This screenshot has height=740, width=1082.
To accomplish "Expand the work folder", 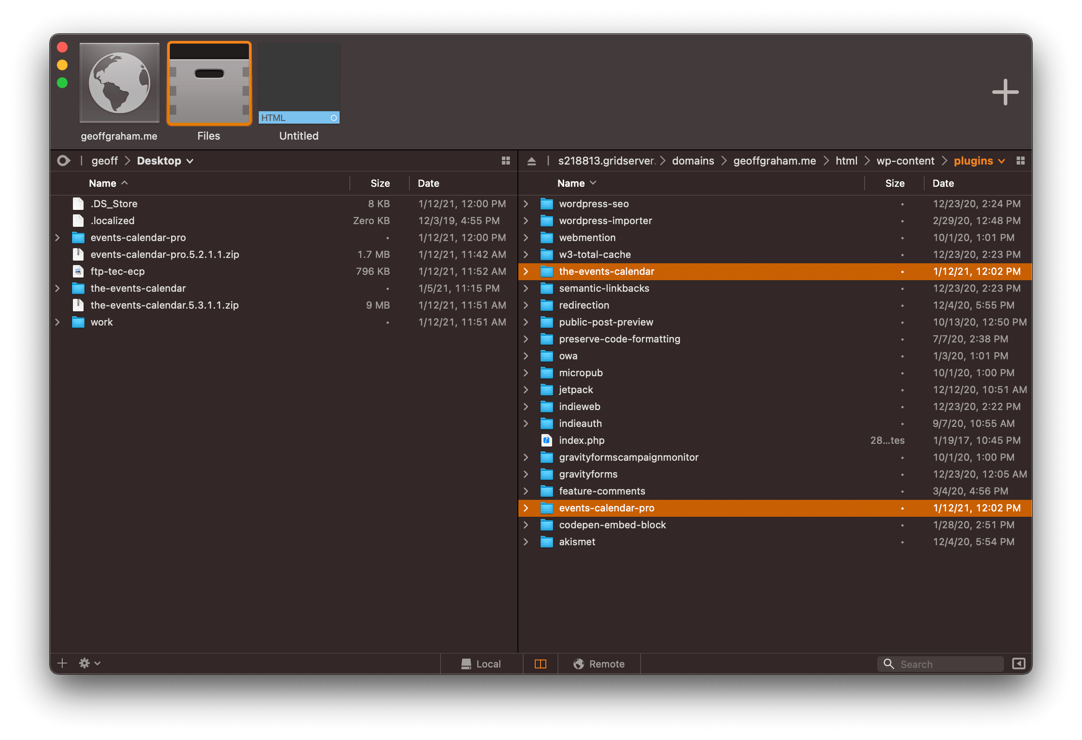I will [57, 322].
